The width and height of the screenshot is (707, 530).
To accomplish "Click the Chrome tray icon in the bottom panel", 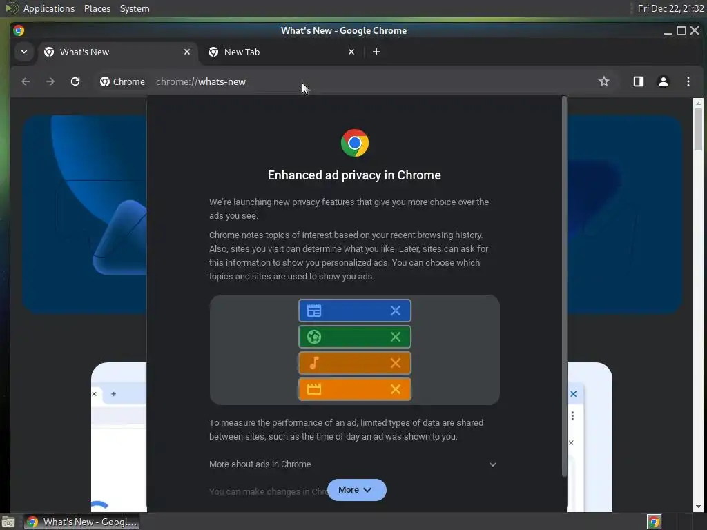I will point(654,522).
